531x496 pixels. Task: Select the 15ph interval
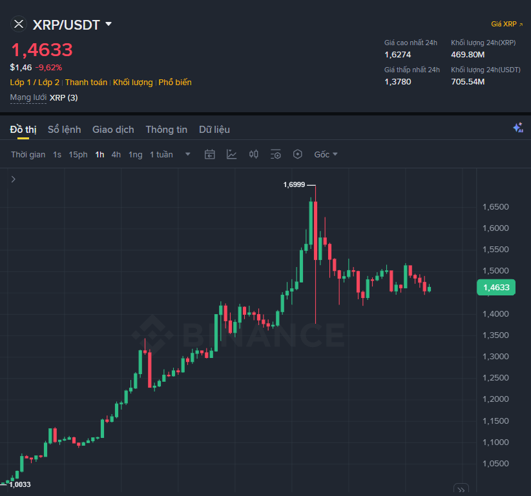pos(78,155)
